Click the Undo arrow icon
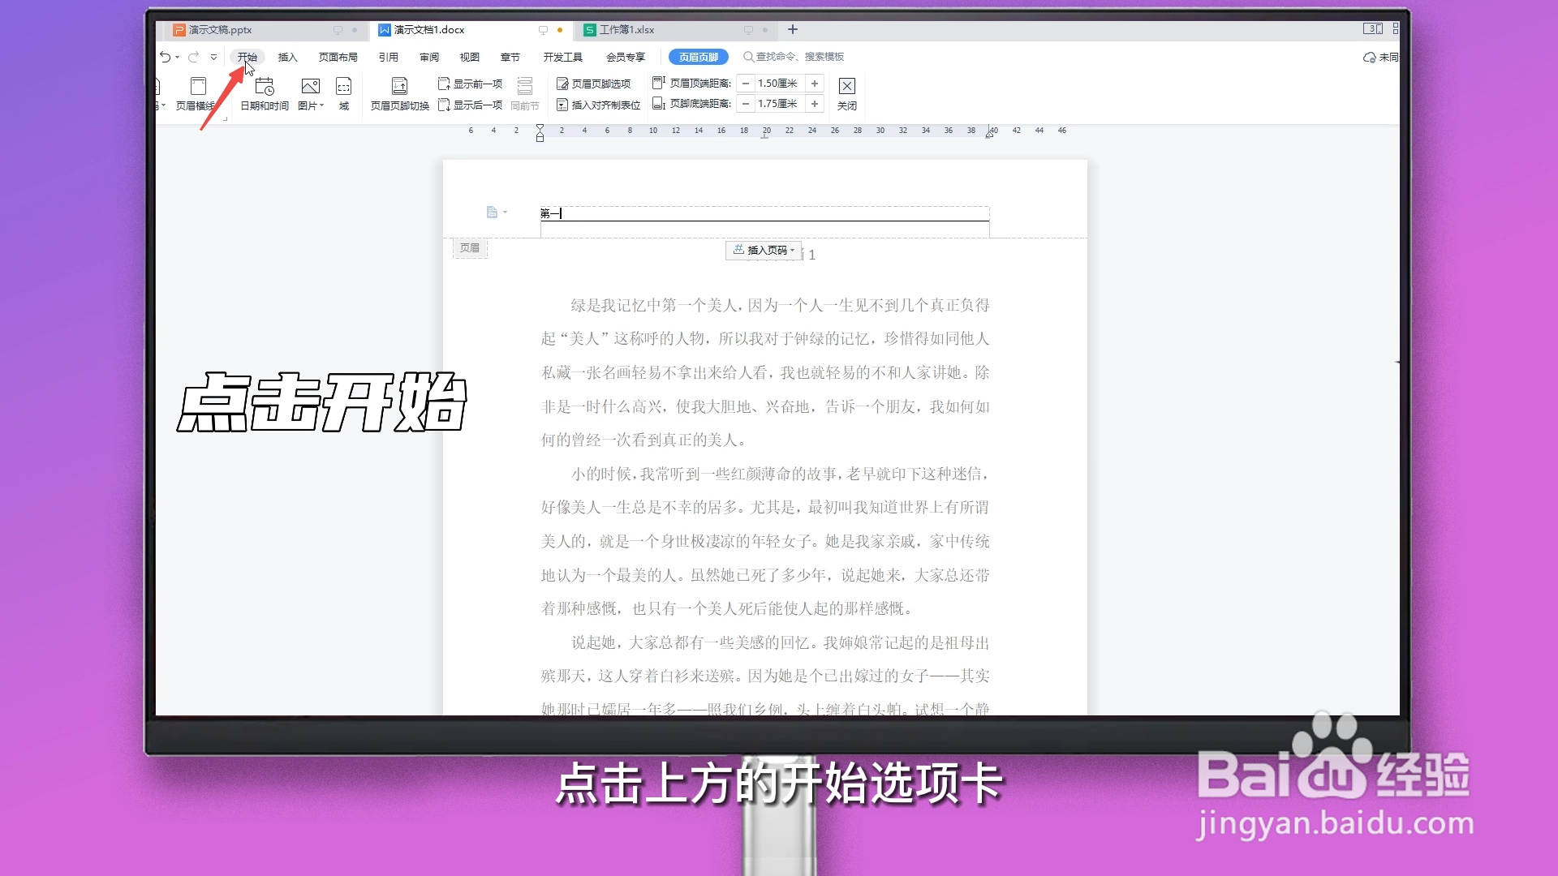This screenshot has height=876, width=1558. (165, 57)
